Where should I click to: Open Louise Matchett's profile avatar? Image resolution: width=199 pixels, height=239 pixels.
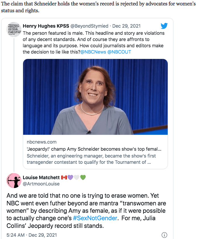click(x=14, y=180)
